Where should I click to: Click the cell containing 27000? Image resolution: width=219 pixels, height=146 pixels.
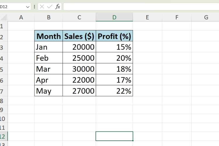[x=79, y=91]
